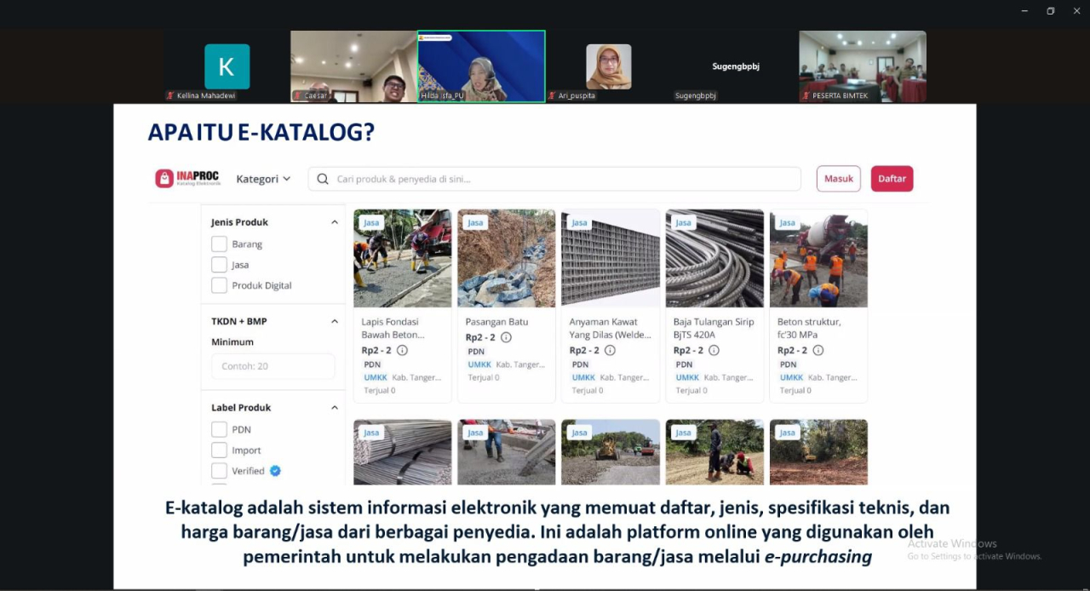Click the INAPROC logo icon
This screenshot has width=1090, height=591.
[x=164, y=179]
